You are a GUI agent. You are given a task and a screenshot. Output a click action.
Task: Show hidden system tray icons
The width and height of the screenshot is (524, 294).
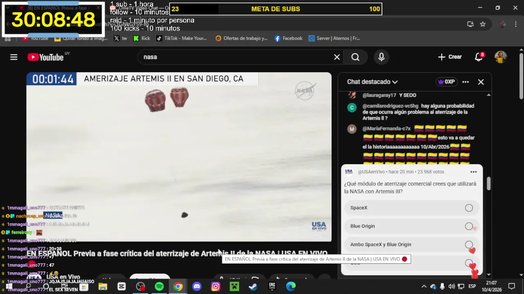coord(424,287)
